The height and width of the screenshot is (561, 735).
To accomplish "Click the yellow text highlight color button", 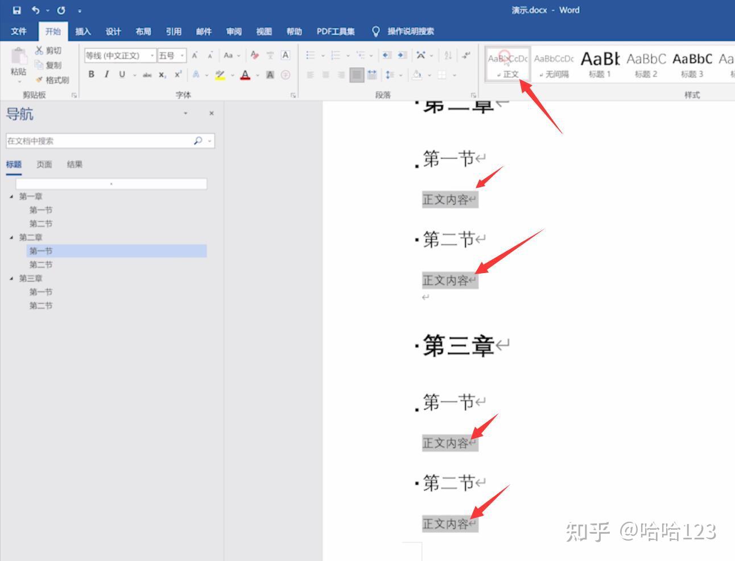I will (x=220, y=75).
